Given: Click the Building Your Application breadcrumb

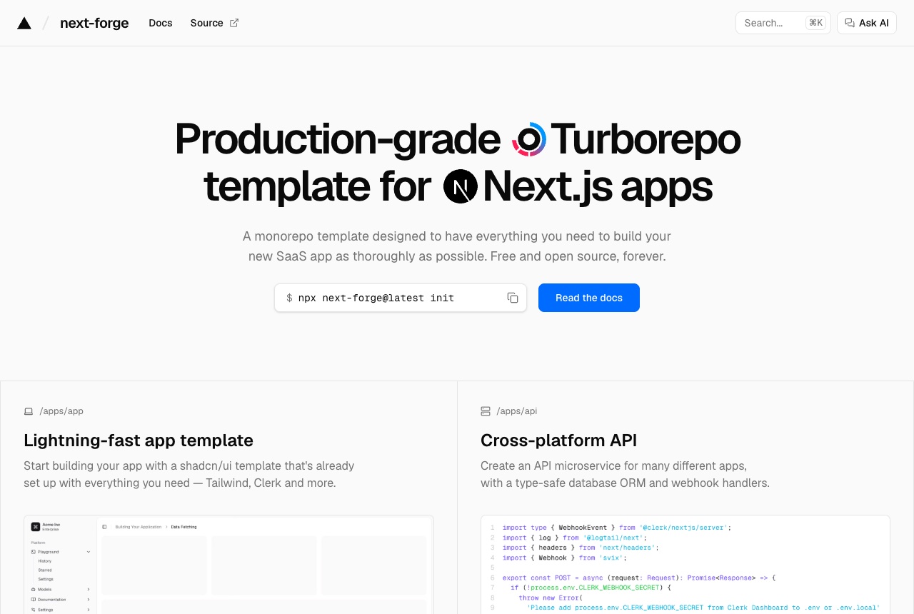Looking at the screenshot, I should 139,527.
